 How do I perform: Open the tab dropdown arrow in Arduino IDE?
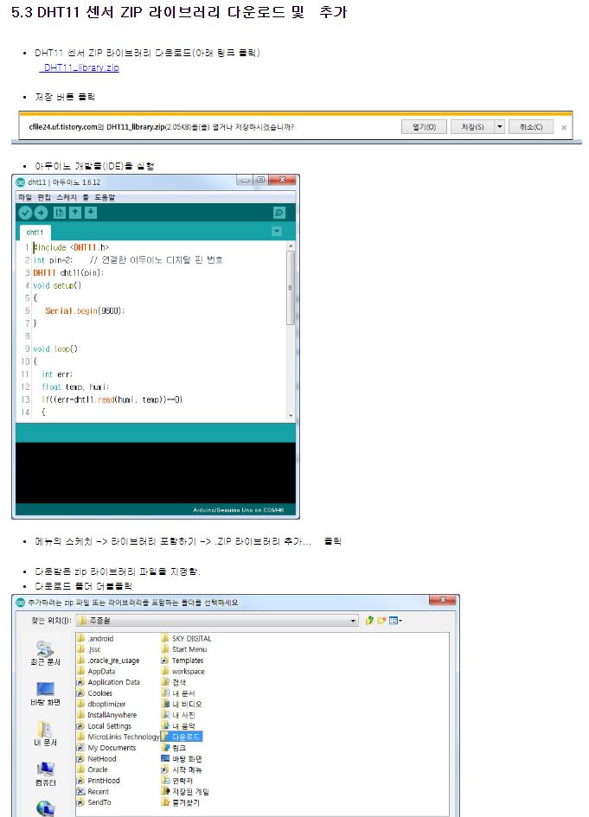tap(277, 232)
